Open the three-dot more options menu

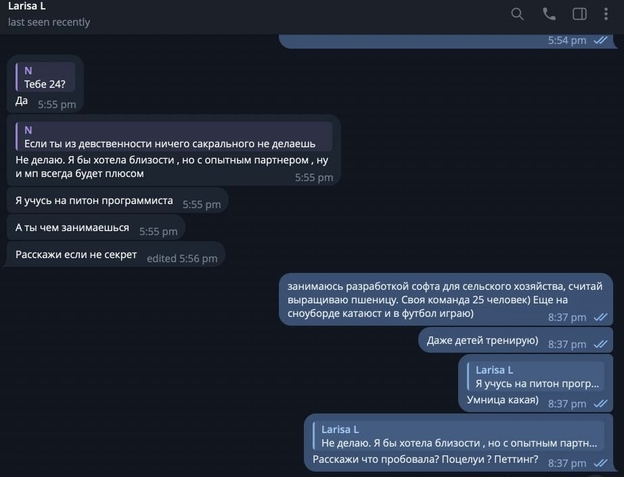[x=606, y=14]
